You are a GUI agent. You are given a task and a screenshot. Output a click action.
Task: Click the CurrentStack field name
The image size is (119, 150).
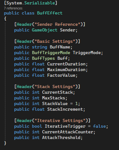pyautogui.click(x=57, y=92)
